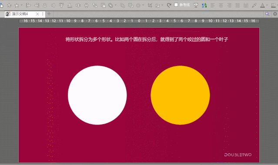Screen dimensions: 278x165
Task: Align text right
Action: [229, 5]
